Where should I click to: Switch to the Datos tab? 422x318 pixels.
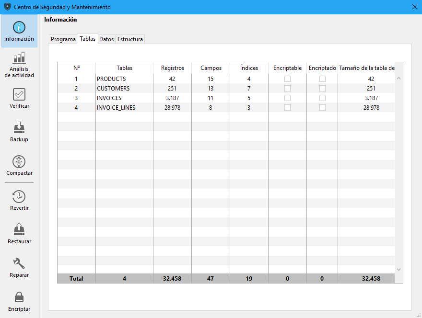click(x=106, y=39)
